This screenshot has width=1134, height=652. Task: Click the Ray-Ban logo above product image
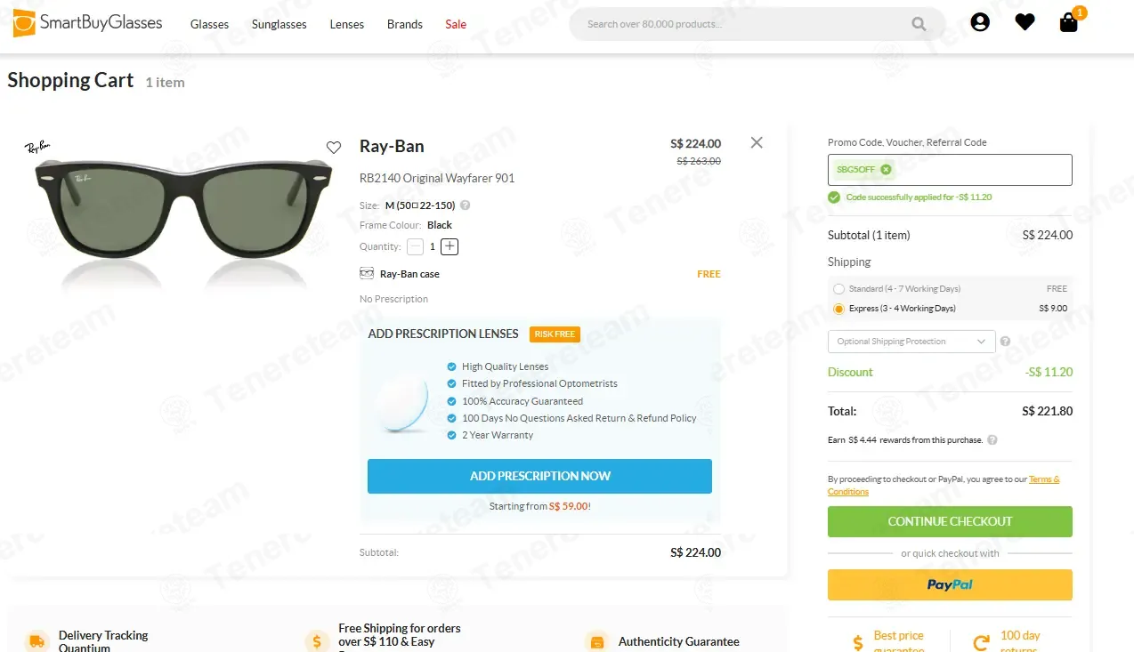tap(37, 147)
